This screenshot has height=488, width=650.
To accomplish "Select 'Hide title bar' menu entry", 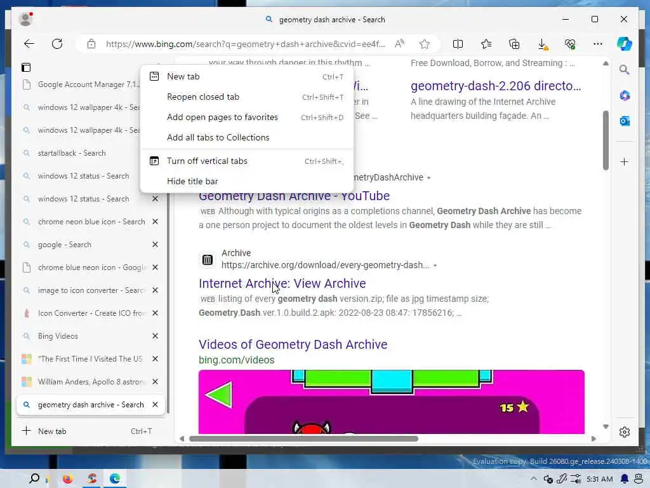I will click(x=247, y=181).
